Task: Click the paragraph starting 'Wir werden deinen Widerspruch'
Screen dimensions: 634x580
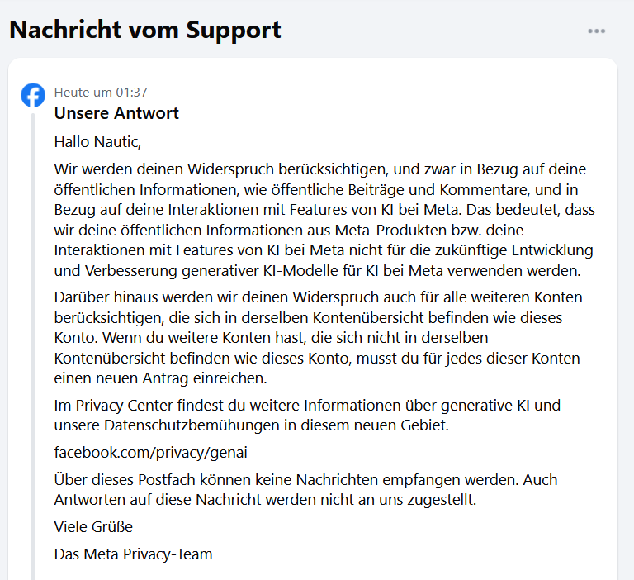Action: (324, 220)
